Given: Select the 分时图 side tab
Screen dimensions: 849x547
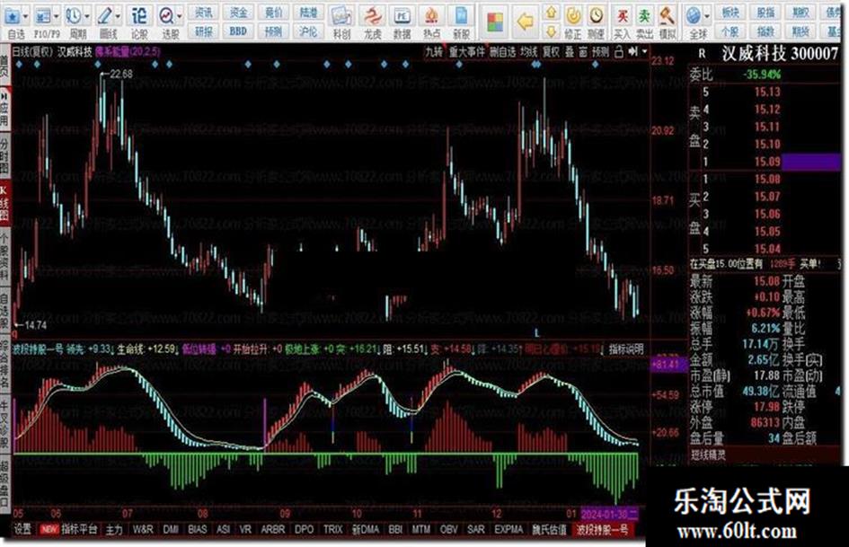Looking at the screenshot, I should click(4, 155).
